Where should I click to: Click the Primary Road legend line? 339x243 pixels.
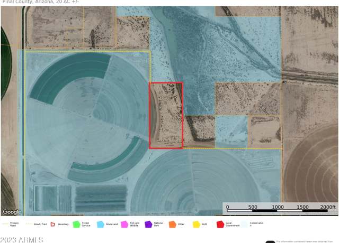click(x=5, y=224)
